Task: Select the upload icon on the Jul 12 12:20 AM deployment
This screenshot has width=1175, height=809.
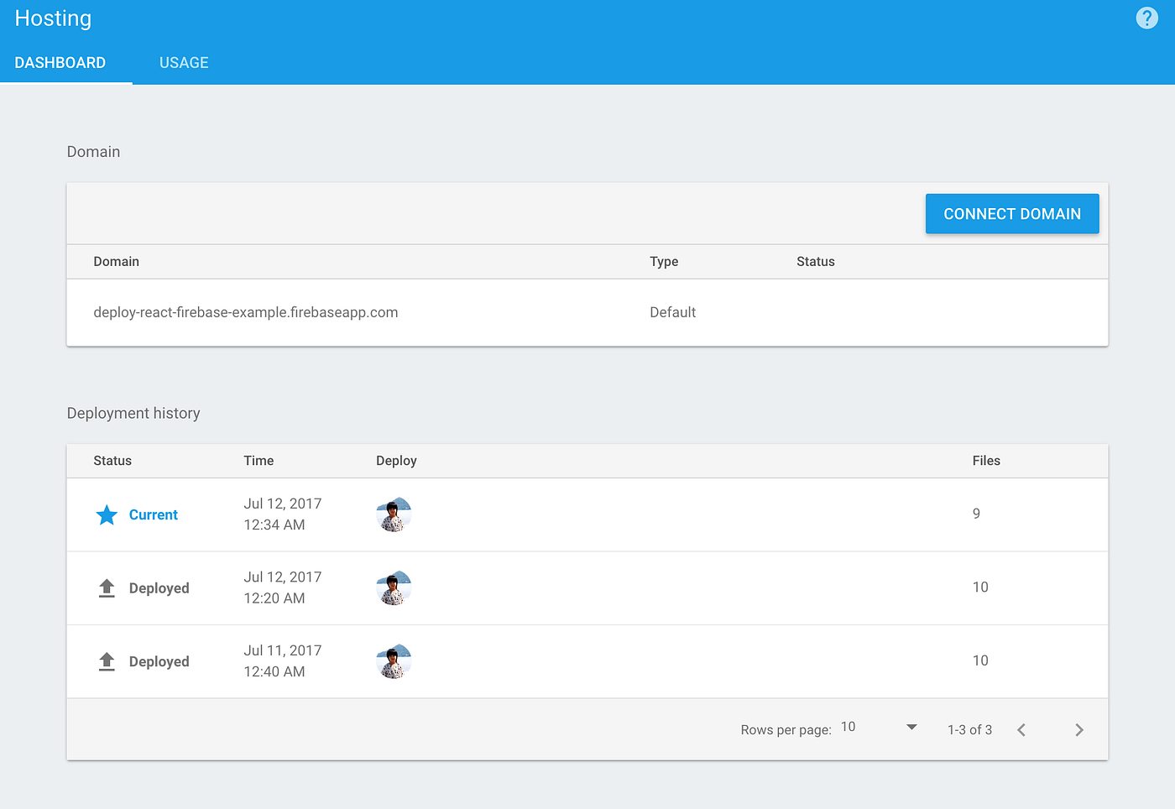Action: point(107,587)
